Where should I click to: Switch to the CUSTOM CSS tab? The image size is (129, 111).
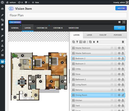coord(42,28)
